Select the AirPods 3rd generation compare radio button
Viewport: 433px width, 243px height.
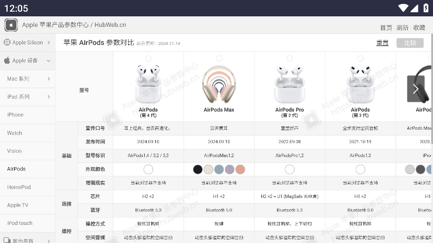pos(360,58)
